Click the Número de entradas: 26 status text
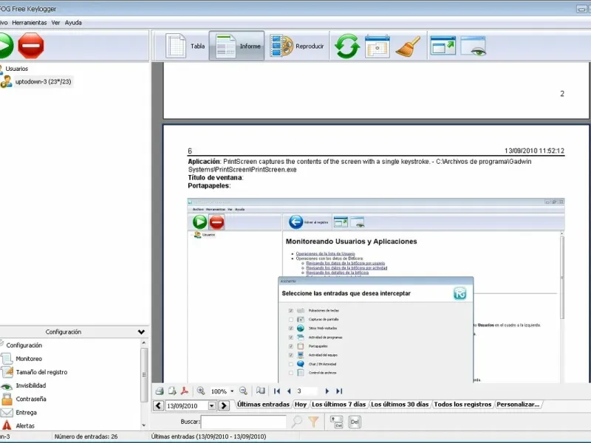591x443 pixels. click(86, 436)
